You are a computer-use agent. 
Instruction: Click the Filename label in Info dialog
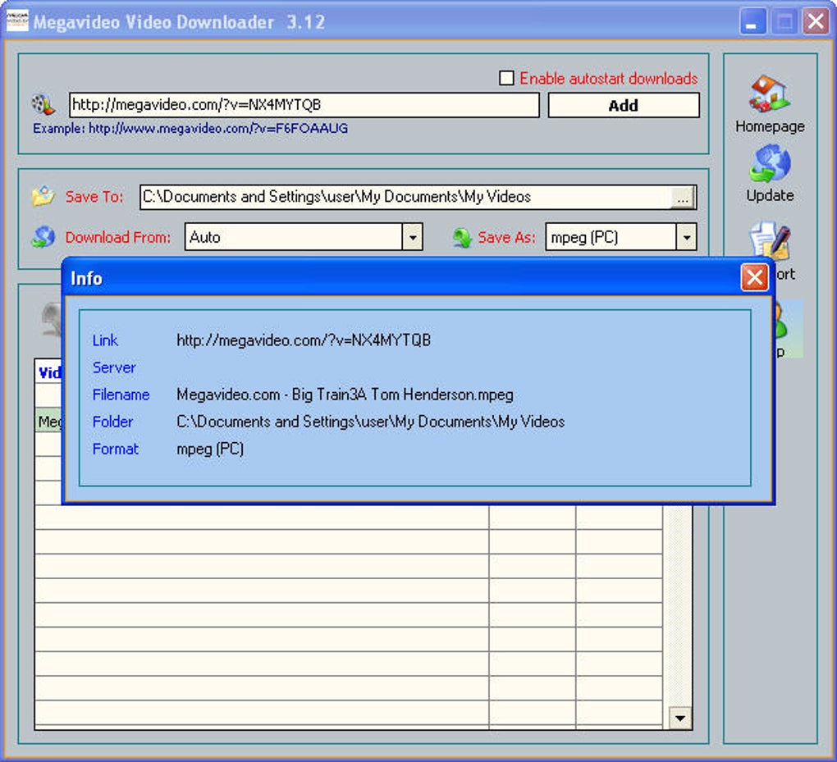click(x=121, y=395)
